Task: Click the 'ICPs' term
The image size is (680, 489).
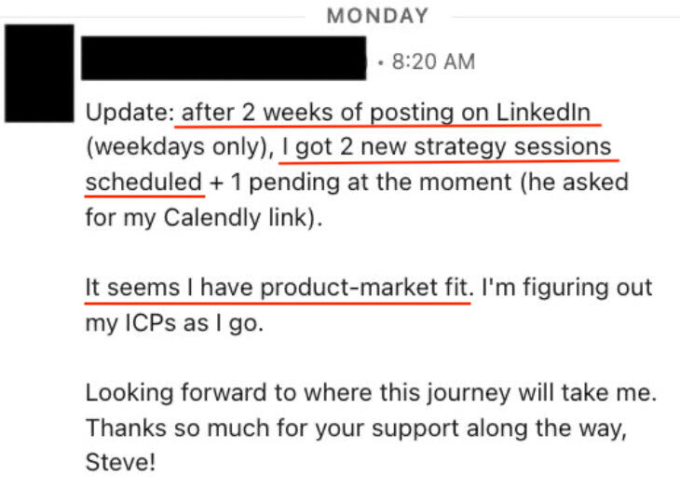Action: tap(150, 323)
